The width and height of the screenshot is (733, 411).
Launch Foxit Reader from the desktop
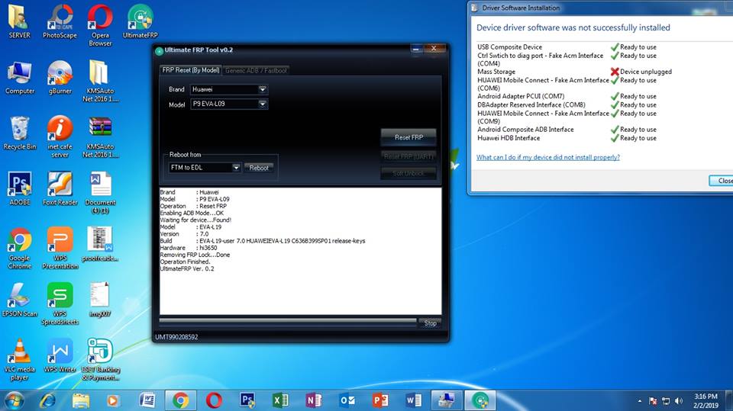[60, 188]
